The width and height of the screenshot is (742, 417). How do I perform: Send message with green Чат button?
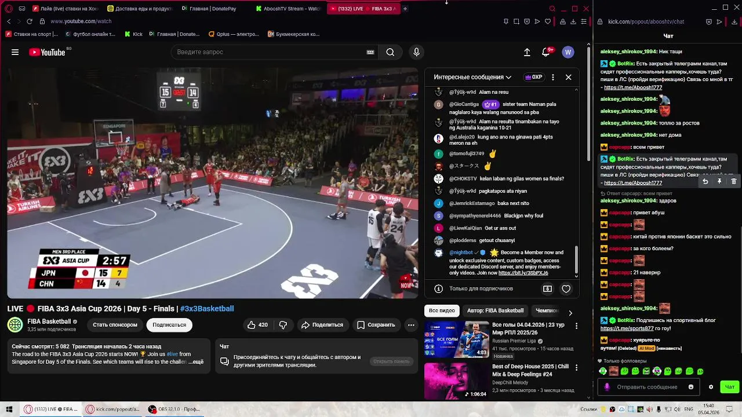click(730, 387)
